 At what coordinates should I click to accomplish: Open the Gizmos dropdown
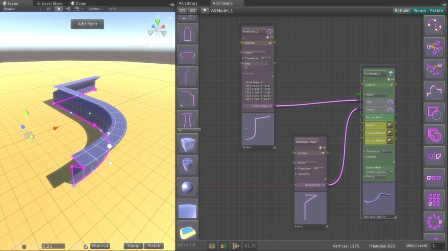94,9
